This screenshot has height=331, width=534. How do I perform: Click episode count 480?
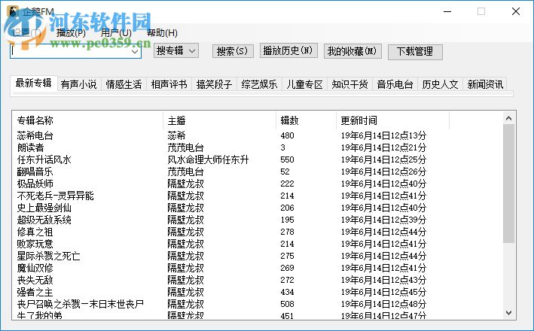[x=287, y=135]
